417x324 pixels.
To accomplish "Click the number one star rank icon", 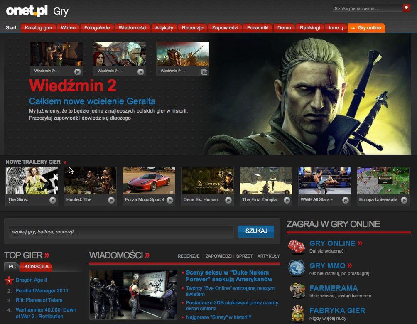I will tap(9, 280).
